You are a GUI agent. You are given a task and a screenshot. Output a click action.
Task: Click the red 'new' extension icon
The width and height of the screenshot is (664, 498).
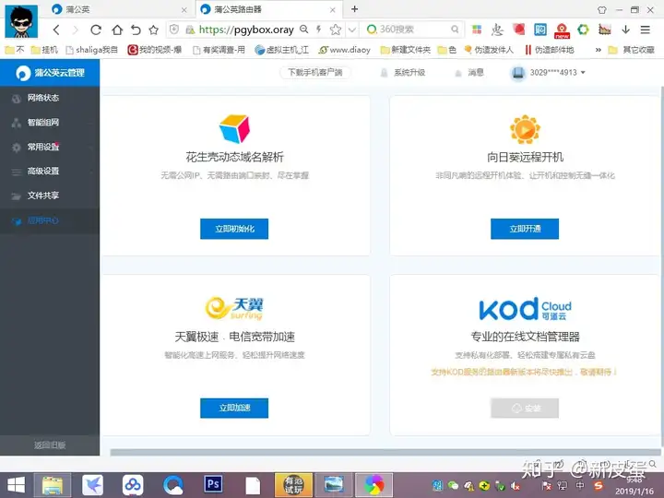pos(562,30)
